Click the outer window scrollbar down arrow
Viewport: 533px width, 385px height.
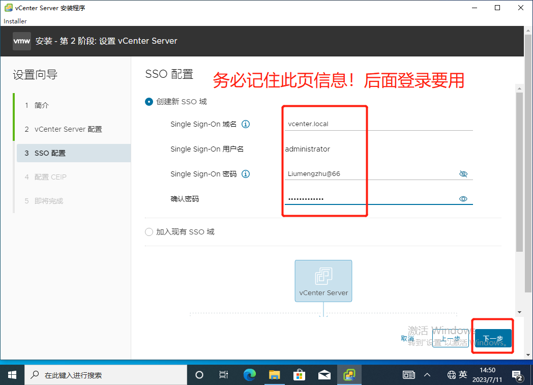point(528,355)
